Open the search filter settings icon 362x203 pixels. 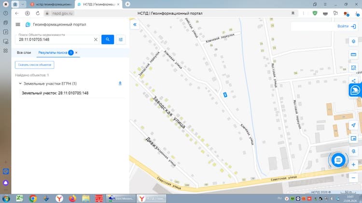click(121, 39)
